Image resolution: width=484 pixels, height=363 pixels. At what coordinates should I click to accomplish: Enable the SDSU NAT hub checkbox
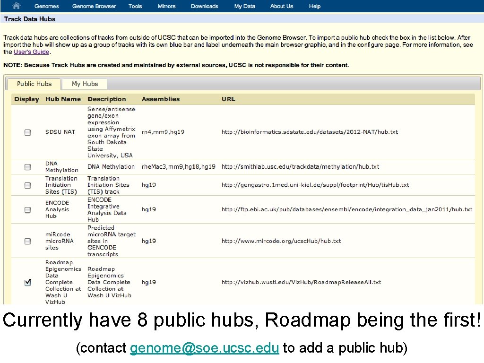(27, 132)
